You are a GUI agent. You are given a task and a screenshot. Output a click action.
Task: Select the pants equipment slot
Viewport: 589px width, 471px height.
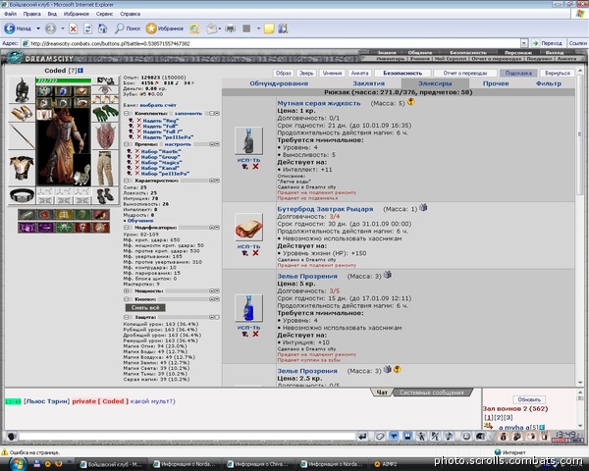(x=105, y=169)
